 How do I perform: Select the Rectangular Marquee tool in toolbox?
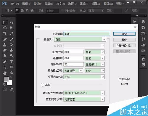click(x=5, y=22)
